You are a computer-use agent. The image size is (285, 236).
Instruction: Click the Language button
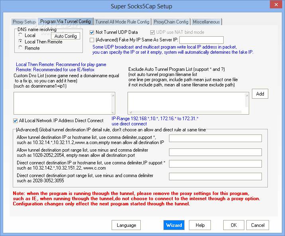click(x=126, y=225)
